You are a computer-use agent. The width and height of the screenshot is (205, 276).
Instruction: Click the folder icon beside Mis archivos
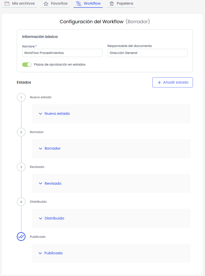click(x=7, y=4)
